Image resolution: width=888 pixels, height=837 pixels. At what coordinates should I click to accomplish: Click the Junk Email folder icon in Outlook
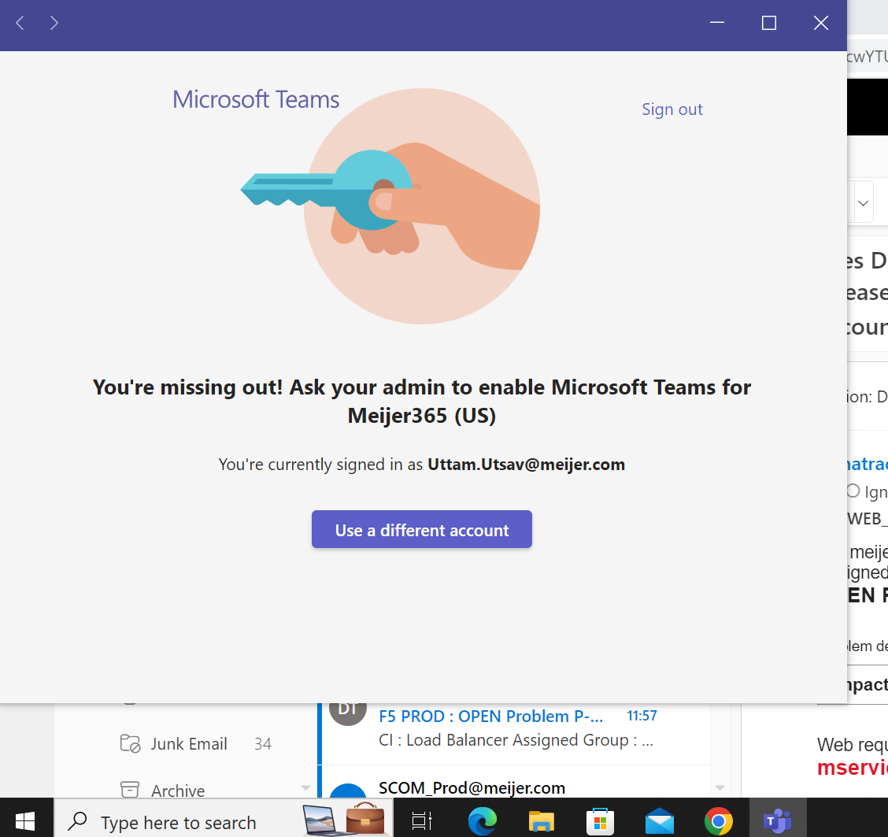[130, 743]
